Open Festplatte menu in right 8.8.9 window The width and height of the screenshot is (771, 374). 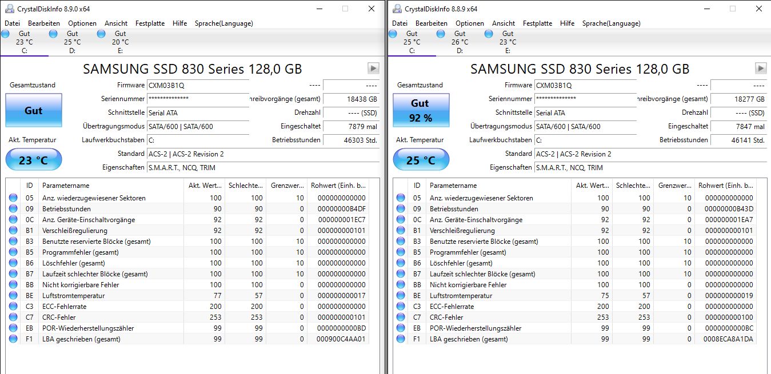[537, 23]
